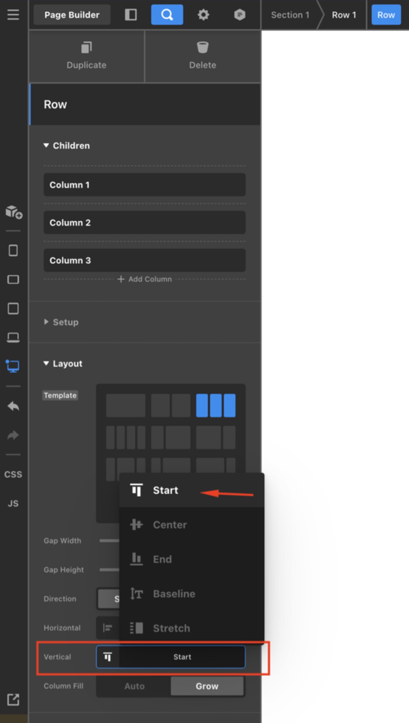
Task: Open the CSS editor
Action: click(13, 474)
